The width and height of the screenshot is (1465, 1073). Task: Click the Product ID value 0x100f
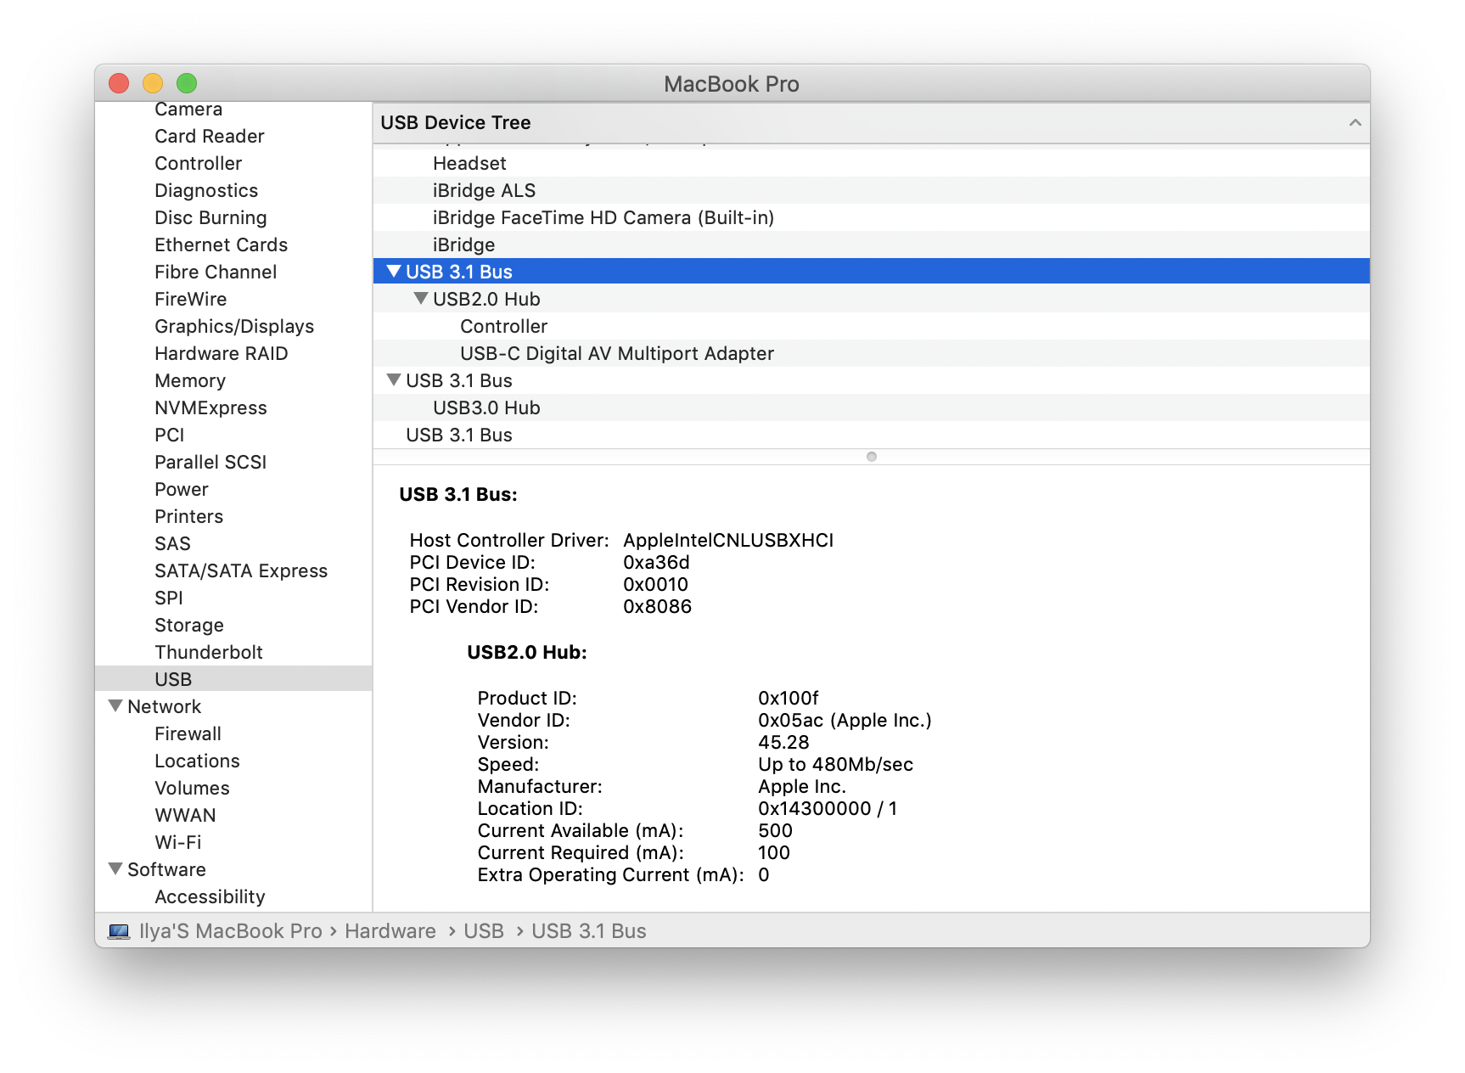click(788, 698)
